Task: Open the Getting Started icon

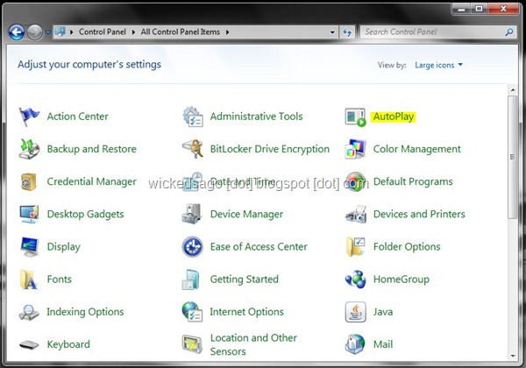Action: point(191,280)
